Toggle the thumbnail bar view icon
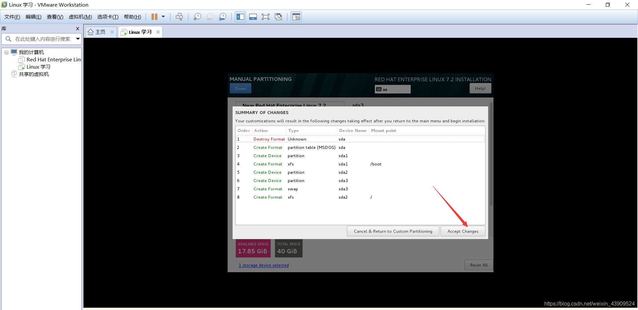This screenshot has height=310, width=638. tap(253, 17)
